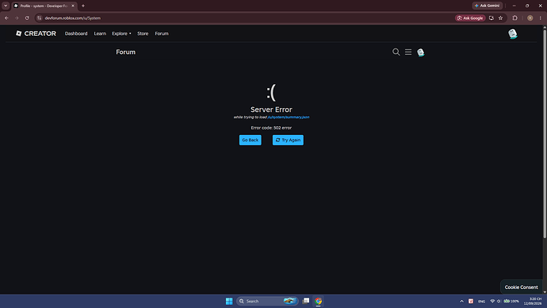
Task: Focus the devforum.roblox.com address bar
Action: pyautogui.click(x=244, y=17)
